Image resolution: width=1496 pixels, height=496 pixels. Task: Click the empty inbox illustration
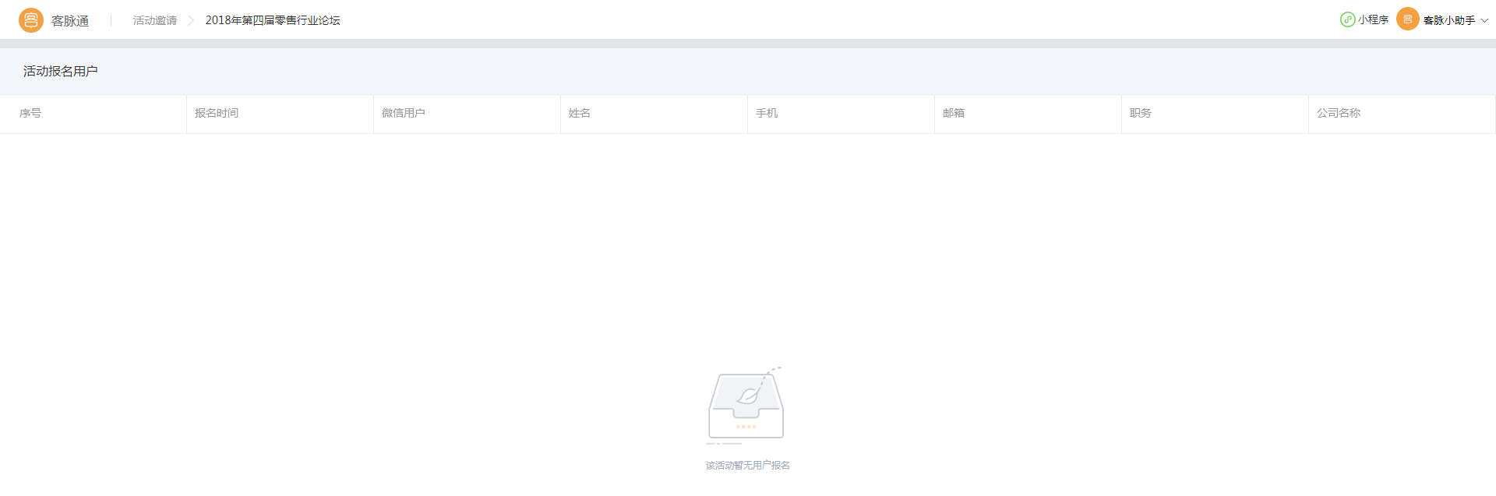tap(746, 405)
